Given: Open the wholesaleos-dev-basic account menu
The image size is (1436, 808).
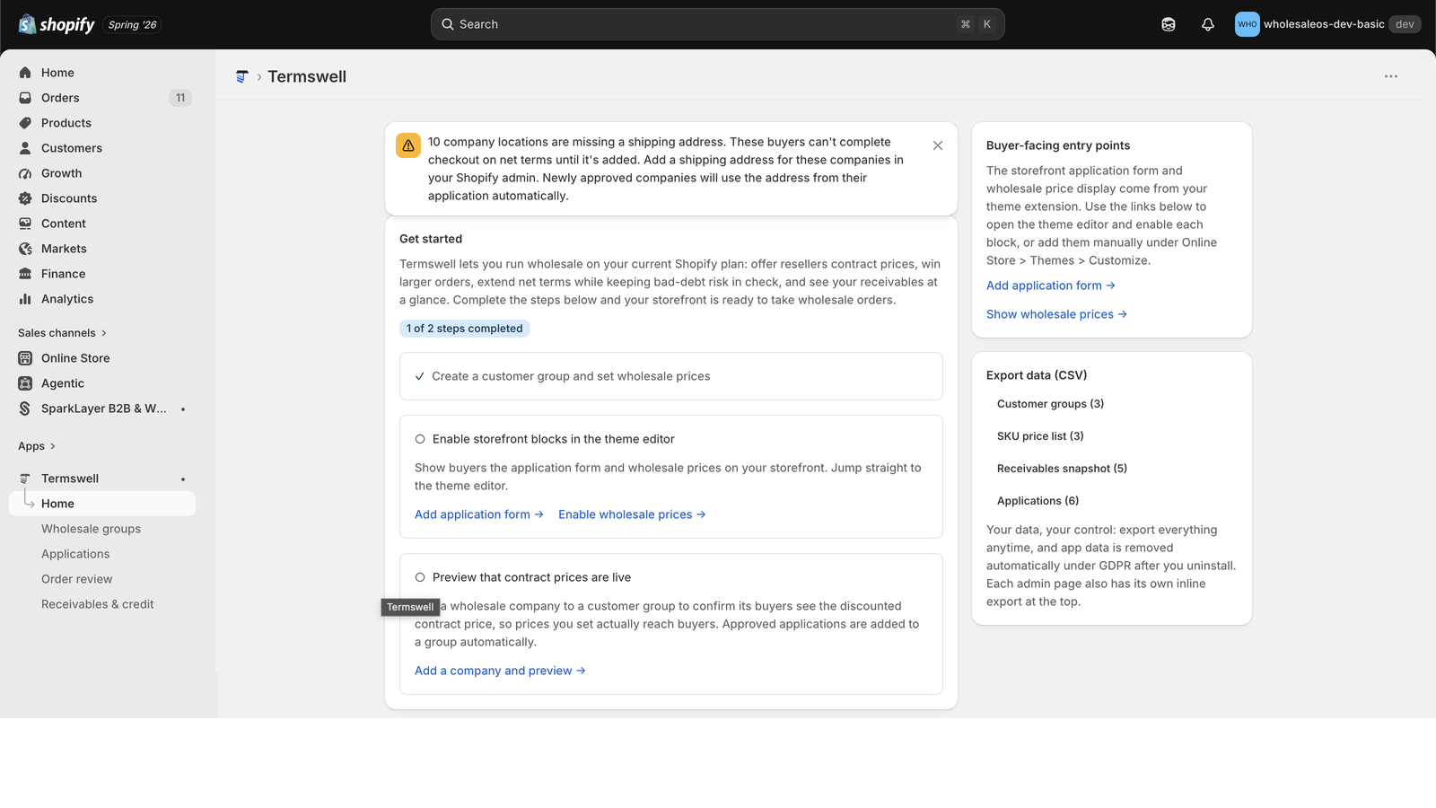Looking at the screenshot, I should [1327, 24].
